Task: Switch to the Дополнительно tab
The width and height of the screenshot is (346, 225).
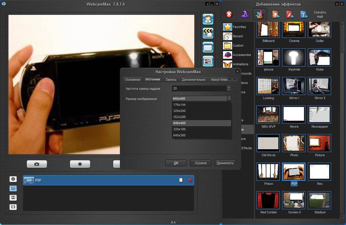Action: pos(193,80)
